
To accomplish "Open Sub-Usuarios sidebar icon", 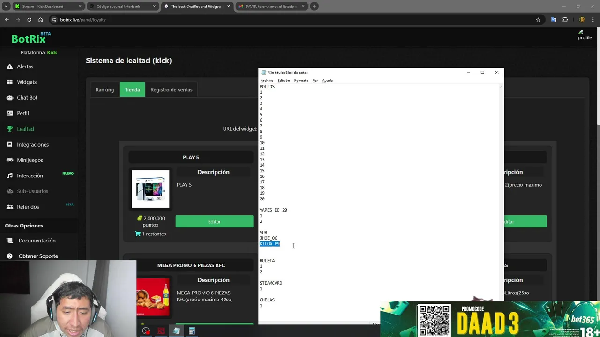I will (9, 191).
